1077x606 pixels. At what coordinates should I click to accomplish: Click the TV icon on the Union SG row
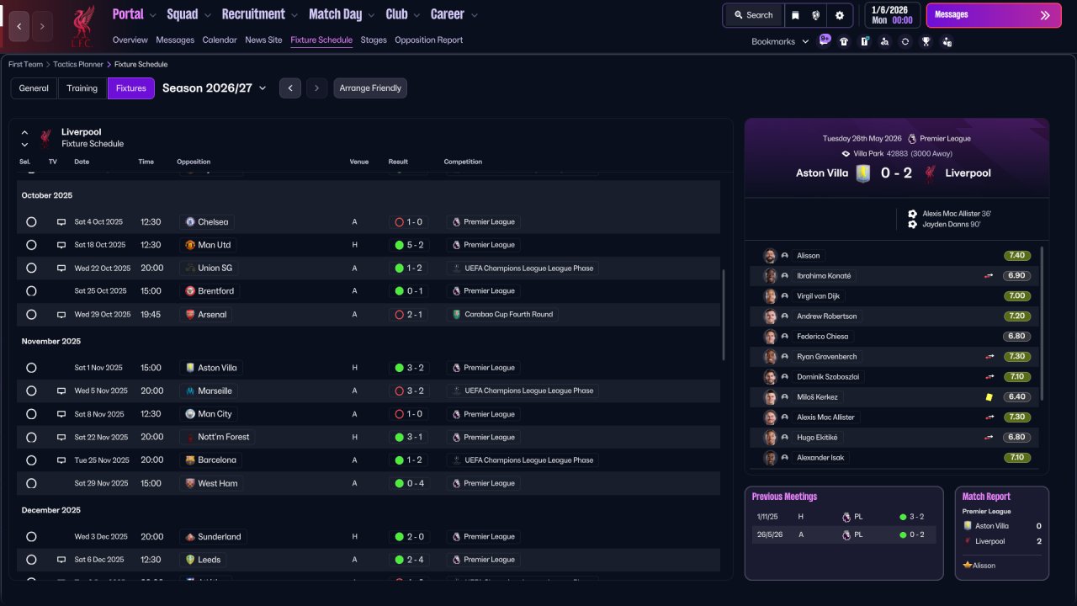click(61, 268)
